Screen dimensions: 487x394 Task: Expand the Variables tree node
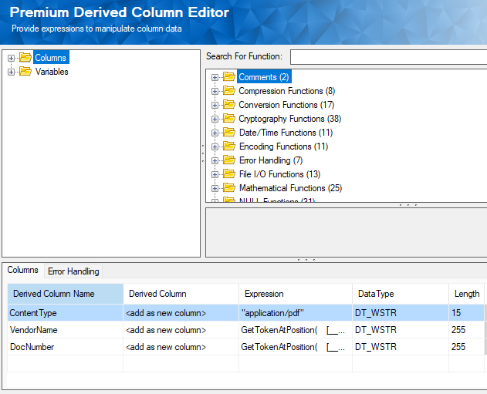click(x=11, y=72)
